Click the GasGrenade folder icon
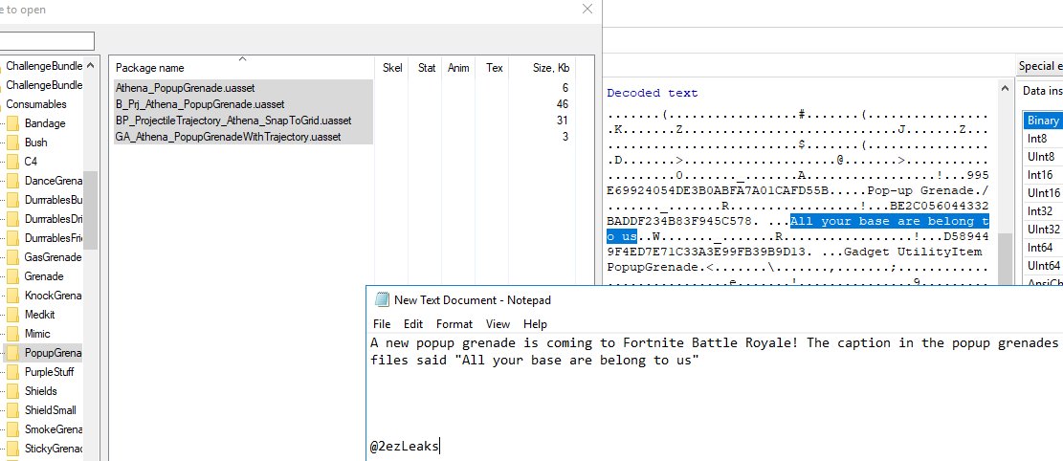The width and height of the screenshot is (1063, 461). pyautogui.click(x=12, y=257)
